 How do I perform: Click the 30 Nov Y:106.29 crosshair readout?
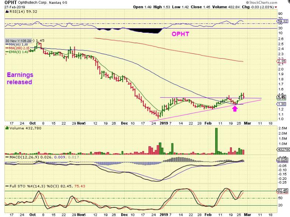18,41
